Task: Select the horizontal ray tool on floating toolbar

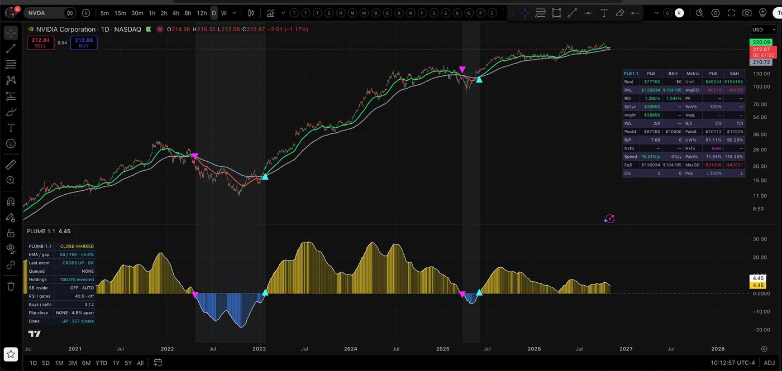Action: [636, 13]
